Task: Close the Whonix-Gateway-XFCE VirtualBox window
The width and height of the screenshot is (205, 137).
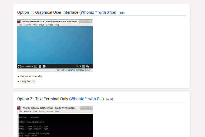Action: pos(90,21)
